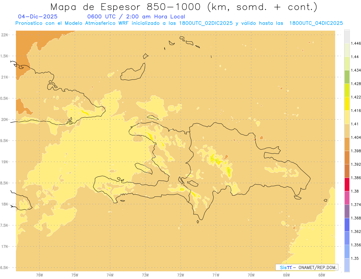Click the "70W" longitude label

[251, 275]
